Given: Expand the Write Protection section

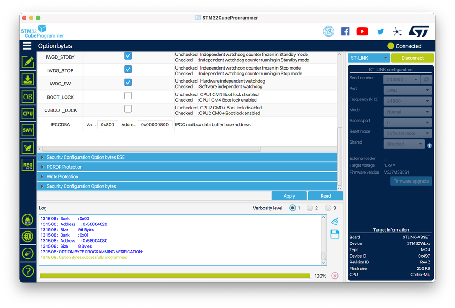Looking at the screenshot, I should point(187,177).
